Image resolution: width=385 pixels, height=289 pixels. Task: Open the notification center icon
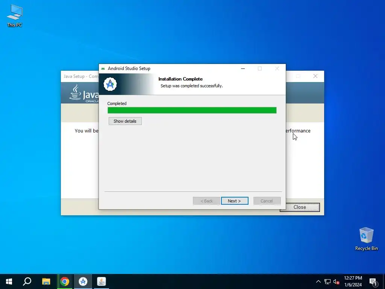[373, 281]
